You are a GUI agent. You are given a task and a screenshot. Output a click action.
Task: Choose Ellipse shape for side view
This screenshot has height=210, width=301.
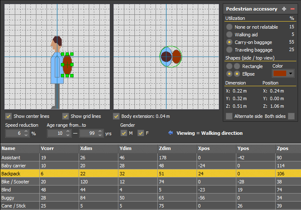[229, 74]
